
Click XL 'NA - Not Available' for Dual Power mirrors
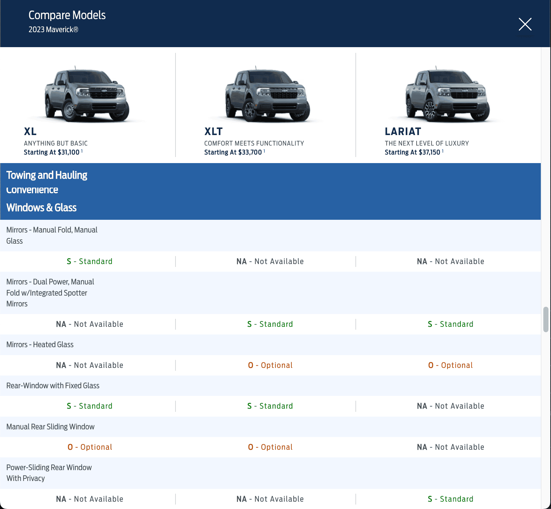[x=89, y=324]
